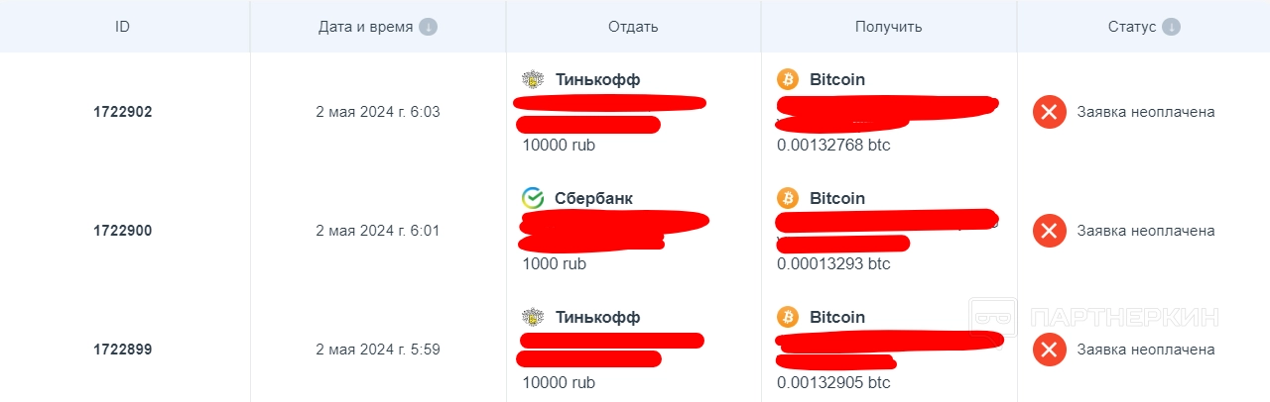
Task: Click the 0.00013293 btc amount
Action: pos(833,264)
